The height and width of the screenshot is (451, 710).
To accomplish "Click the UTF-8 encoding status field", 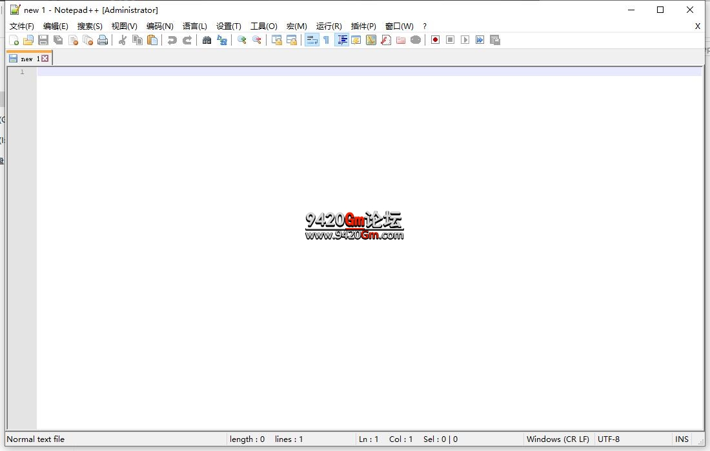I will (x=609, y=439).
